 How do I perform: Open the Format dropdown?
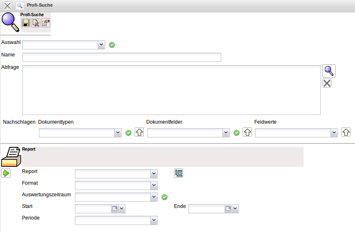[x=154, y=186]
